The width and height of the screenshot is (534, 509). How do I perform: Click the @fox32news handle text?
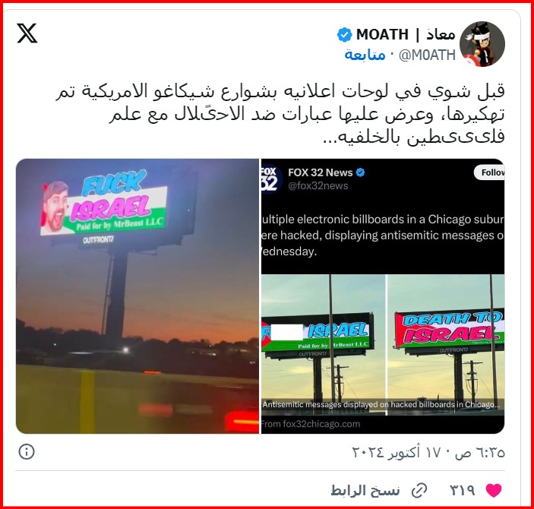point(318,185)
